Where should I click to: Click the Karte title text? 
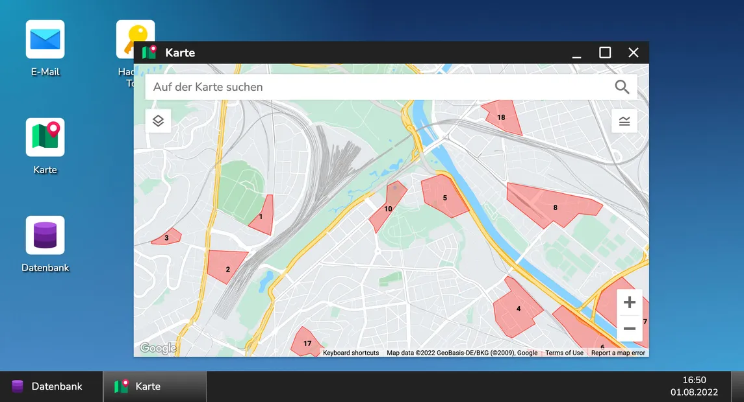tap(180, 53)
